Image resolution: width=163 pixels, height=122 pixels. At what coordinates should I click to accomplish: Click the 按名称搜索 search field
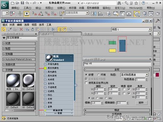coord(22,38)
